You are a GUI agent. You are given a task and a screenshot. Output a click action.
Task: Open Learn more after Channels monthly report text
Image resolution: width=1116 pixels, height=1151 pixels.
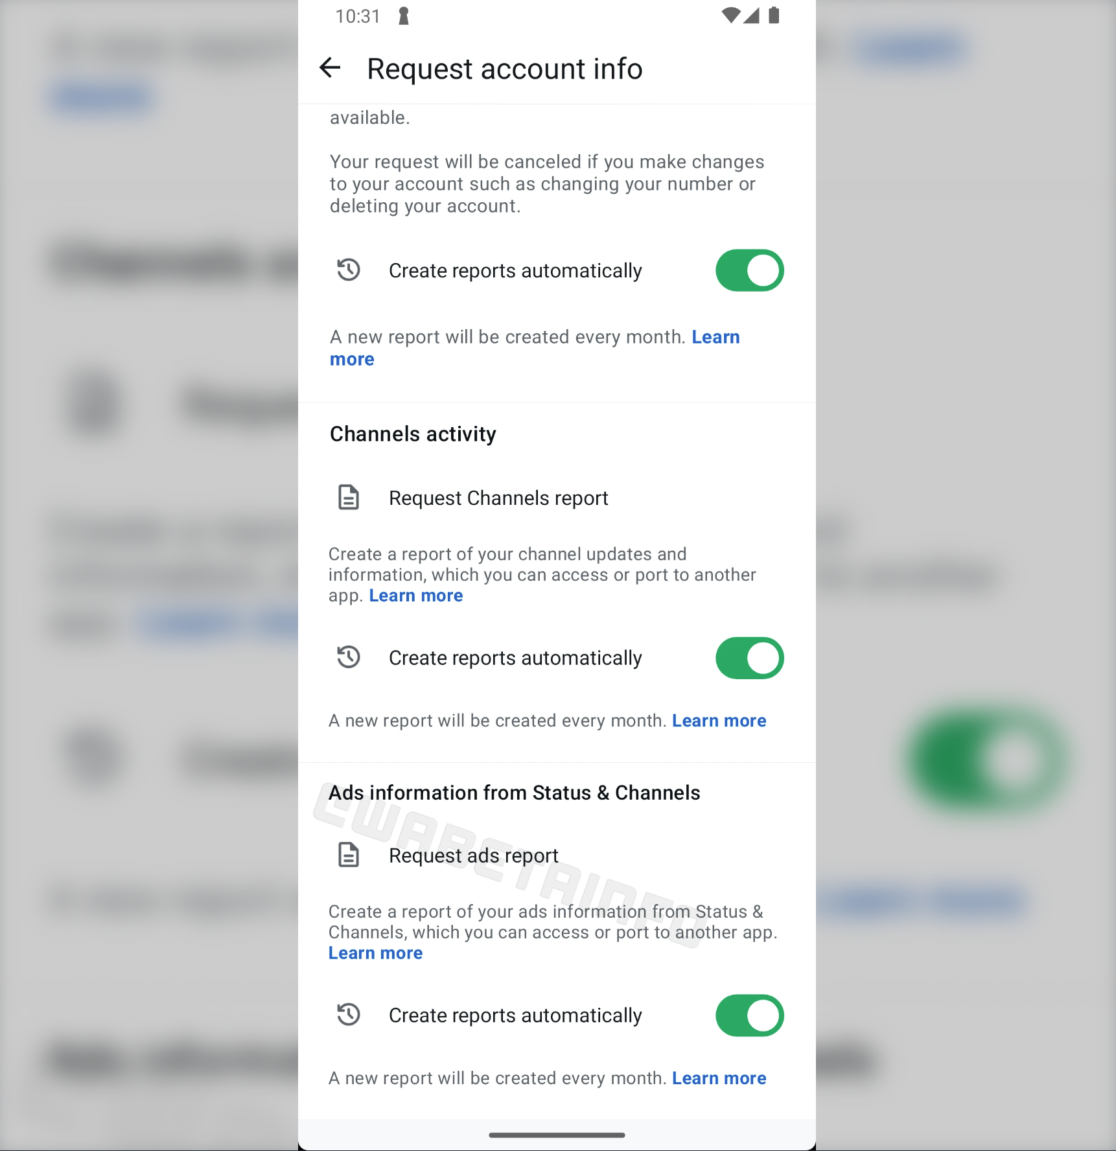pyautogui.click(x=719, y=721)
